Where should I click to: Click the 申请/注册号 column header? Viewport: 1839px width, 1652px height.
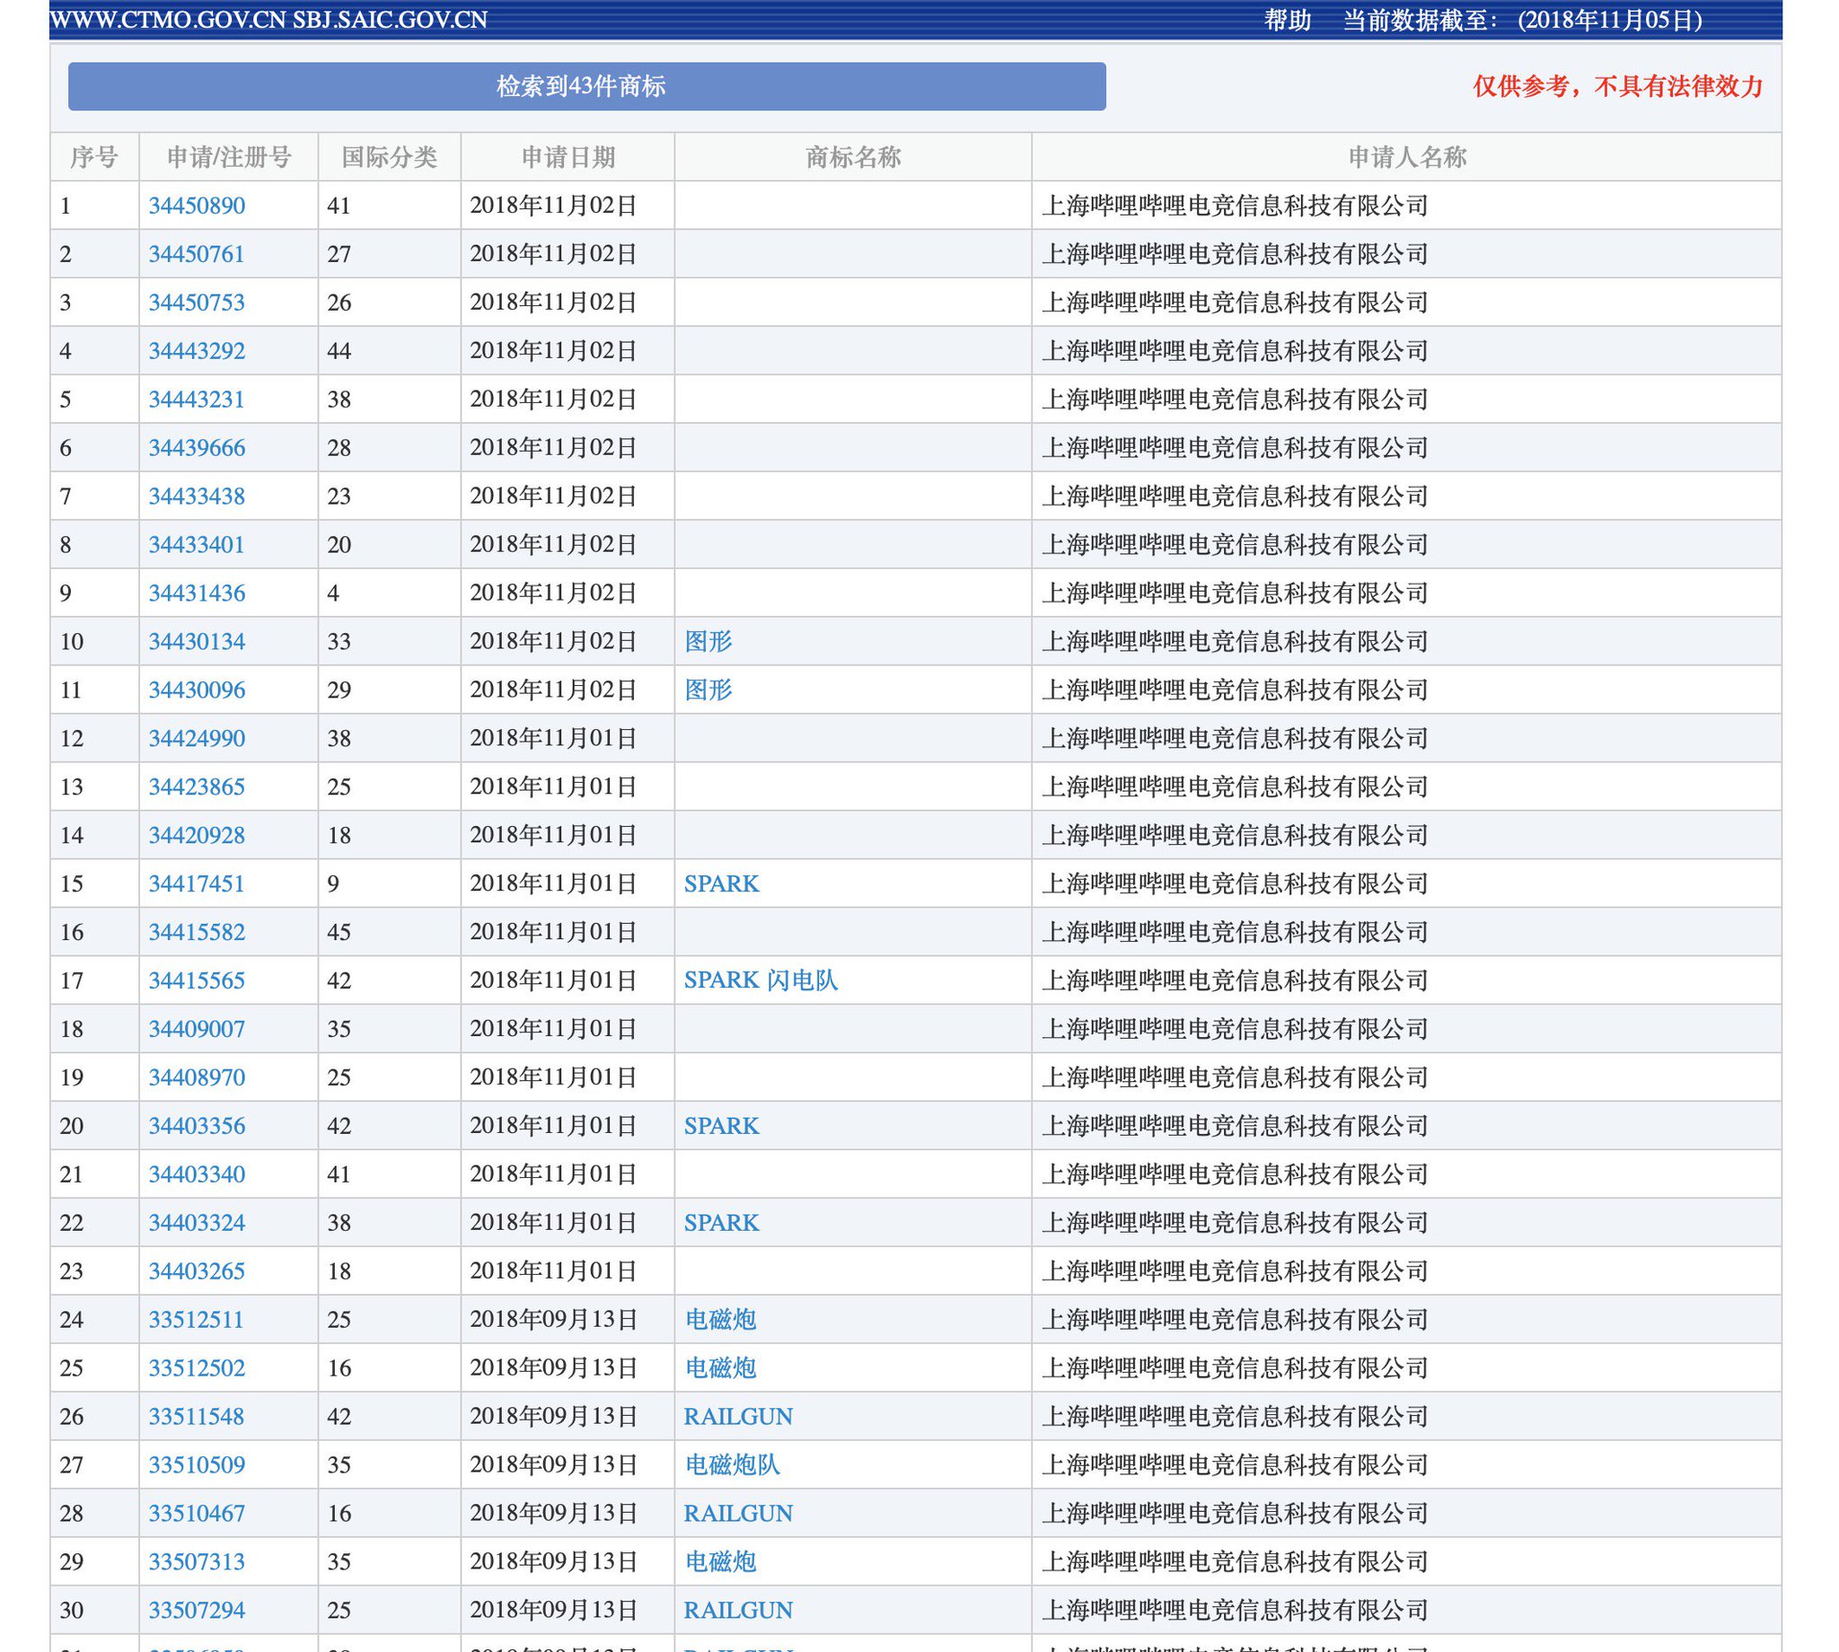(x=229, y=157)
